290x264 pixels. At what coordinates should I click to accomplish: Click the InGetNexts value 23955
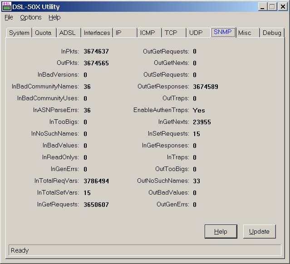tap(202, 122)
